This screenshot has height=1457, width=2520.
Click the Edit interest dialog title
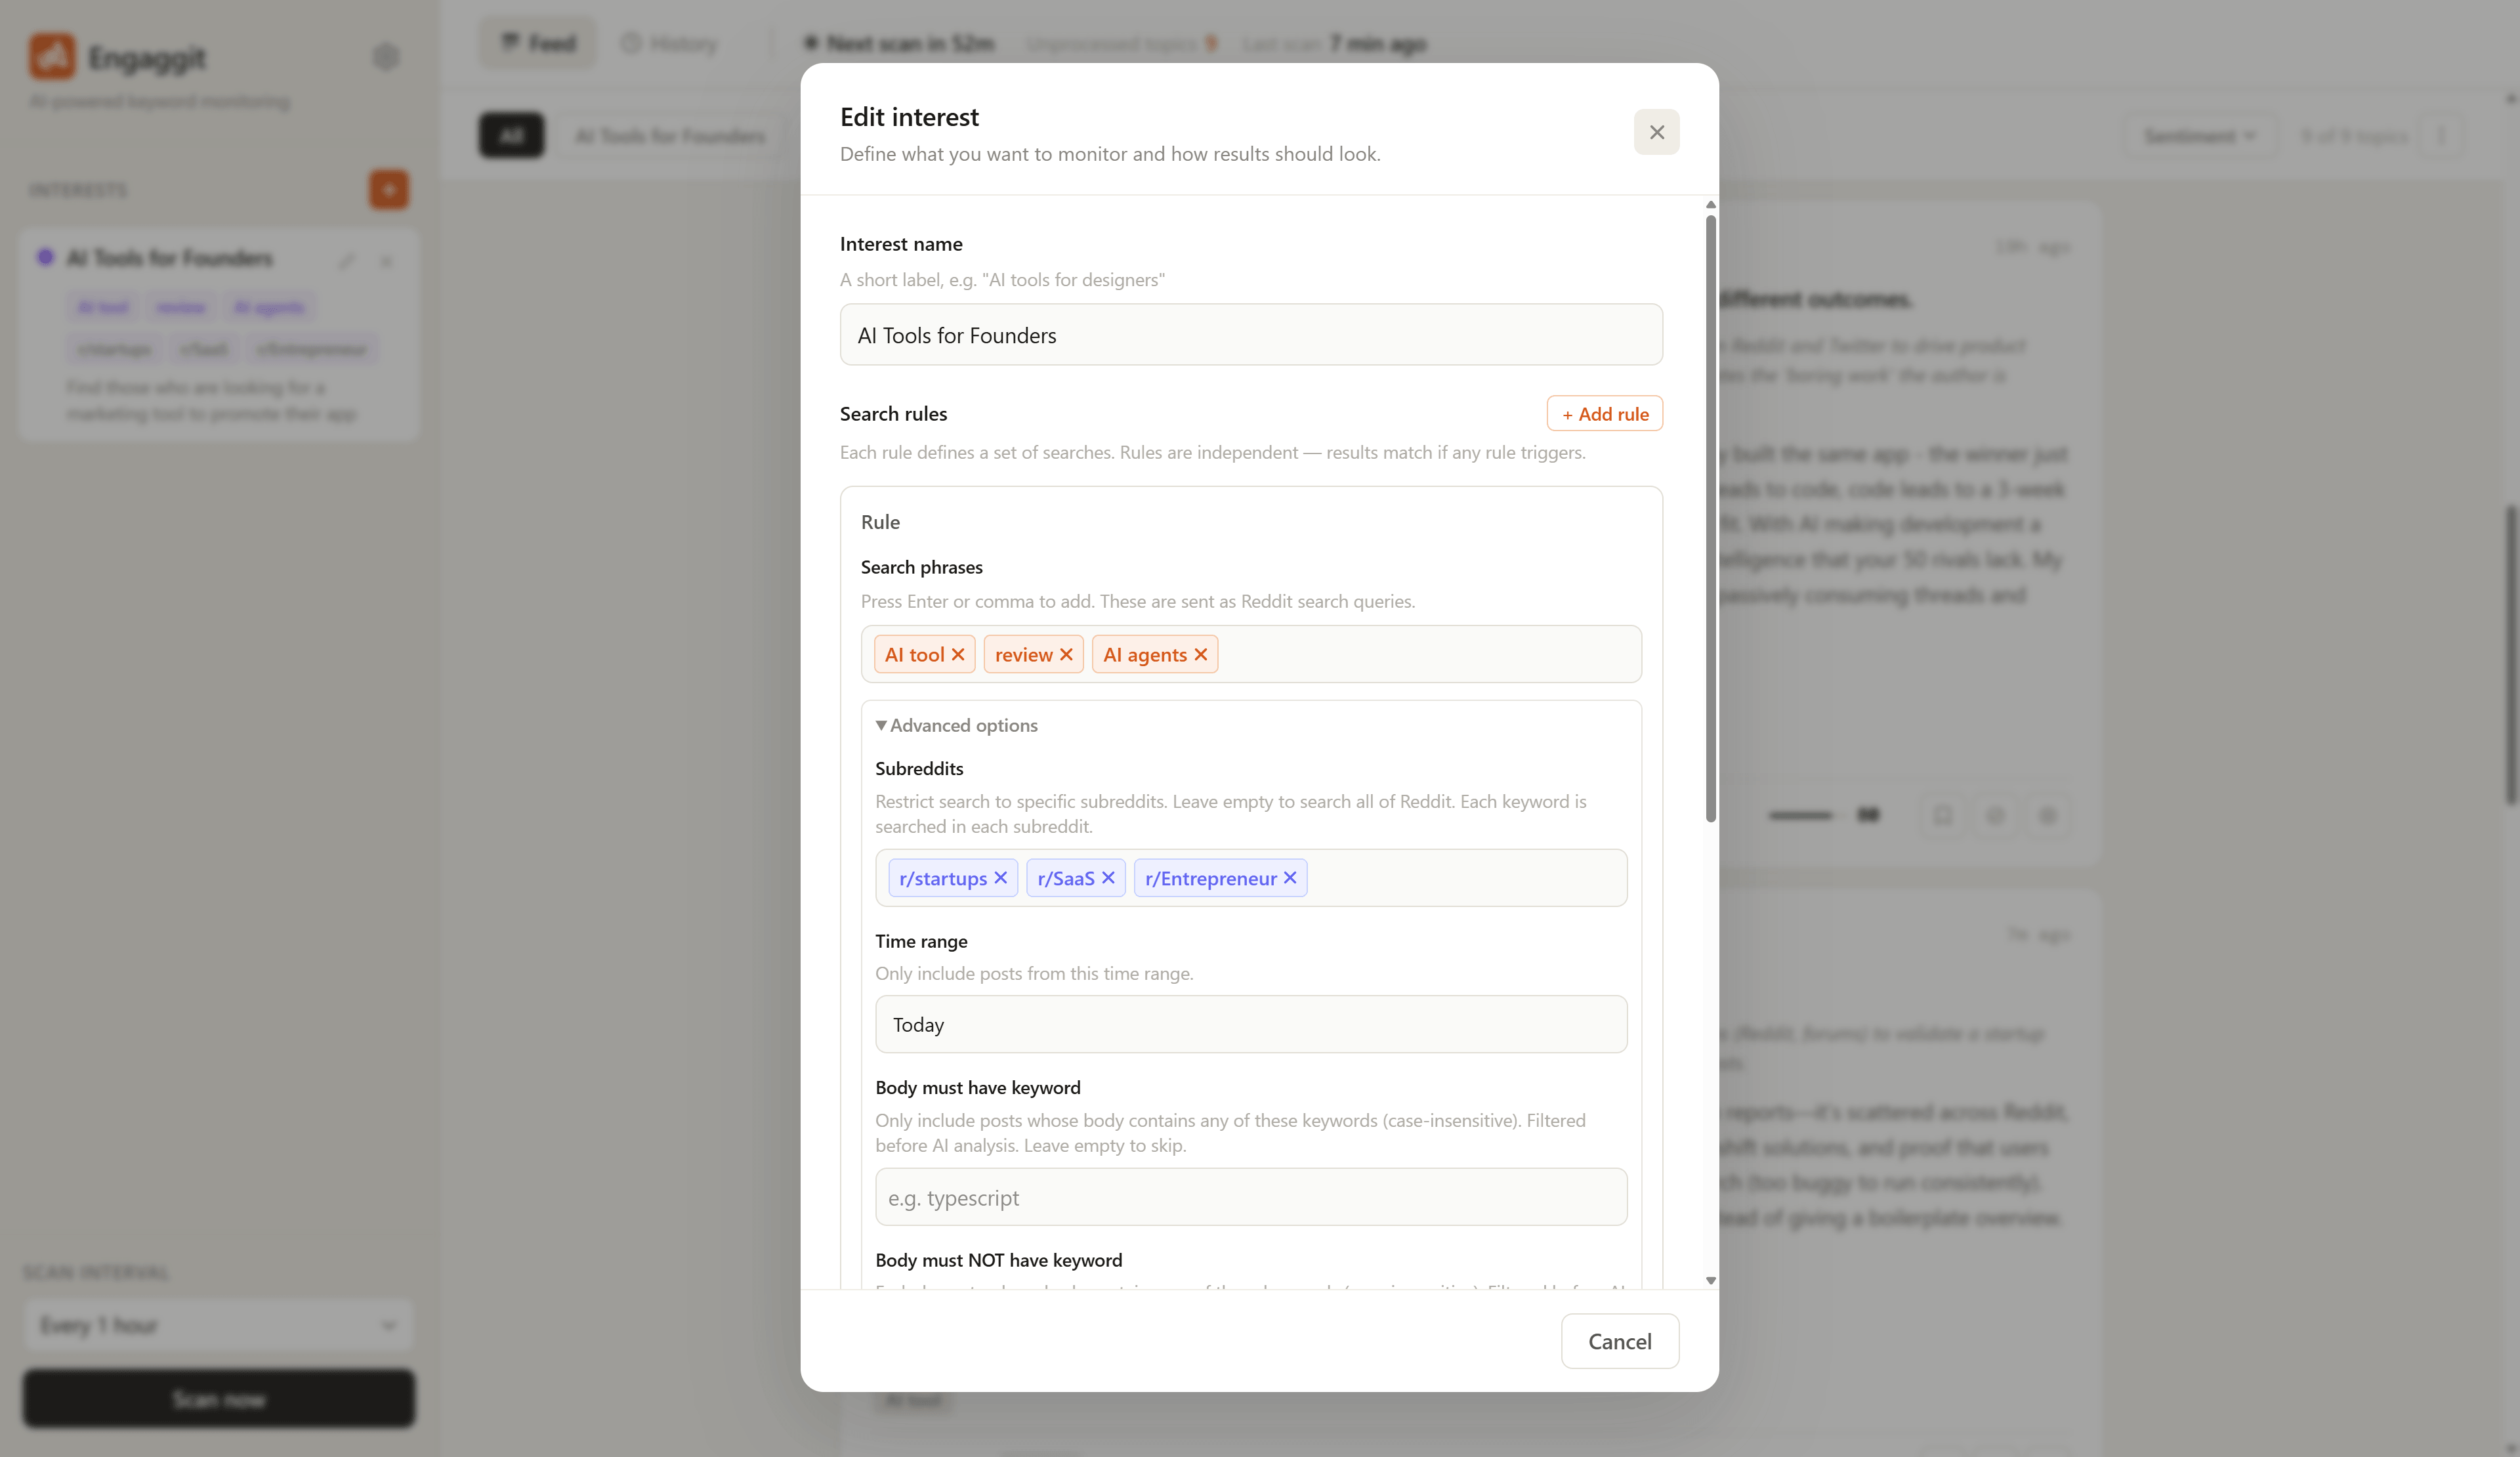coord(909,117)
